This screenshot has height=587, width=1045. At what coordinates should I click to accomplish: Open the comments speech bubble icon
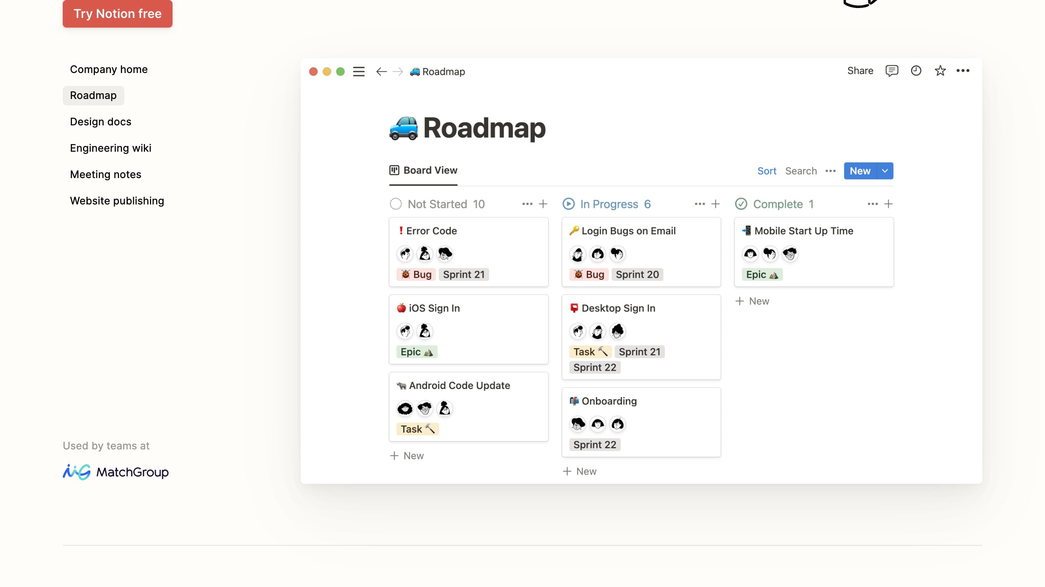pyautogui.click(x=892, y=71)
